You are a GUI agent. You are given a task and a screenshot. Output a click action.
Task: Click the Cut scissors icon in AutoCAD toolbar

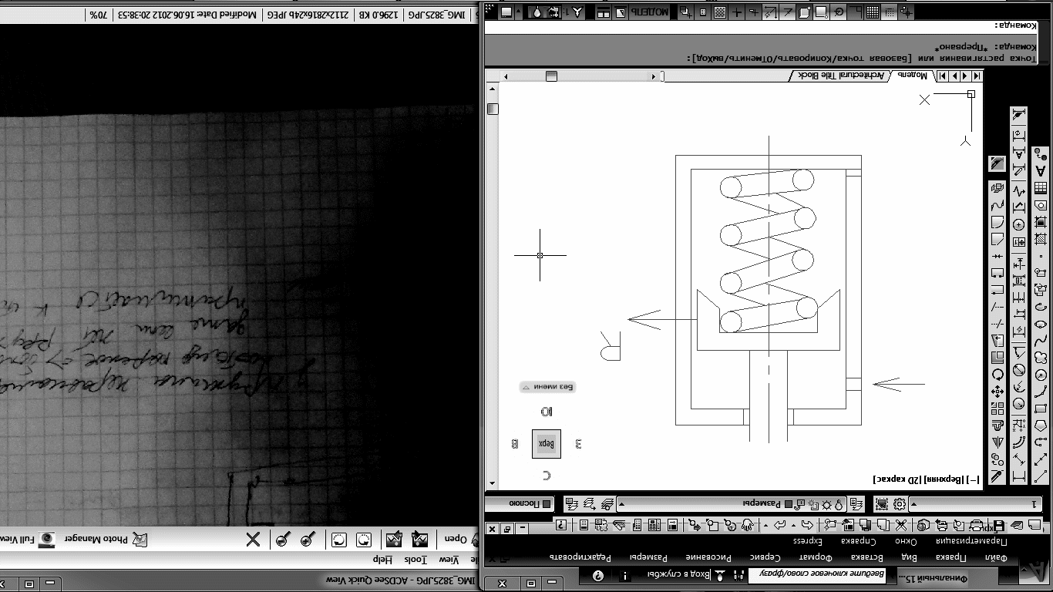[901, 526]
